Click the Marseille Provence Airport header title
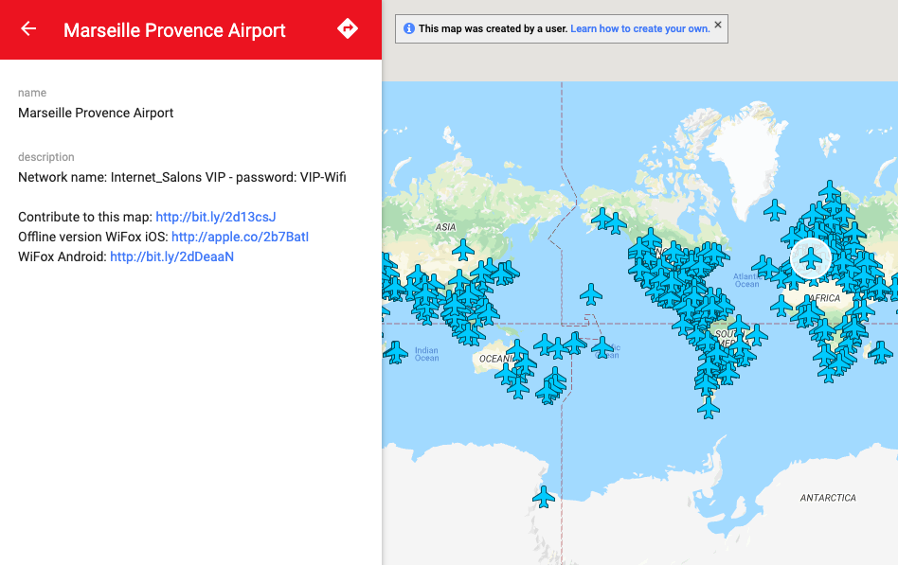The width and height of the screenshot is (898, 565). click(174, 29)
